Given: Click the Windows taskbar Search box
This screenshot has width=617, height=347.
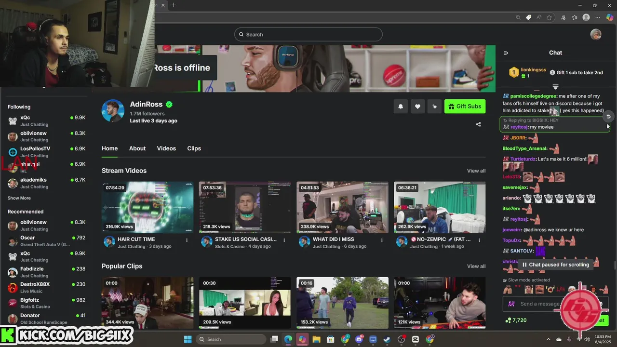Looking at the screenshot, I should tap(230, 339).
